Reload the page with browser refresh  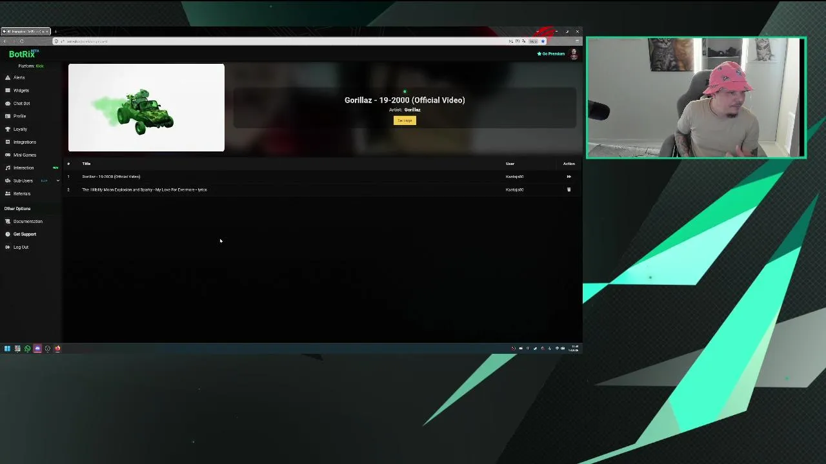click(21, 41)
